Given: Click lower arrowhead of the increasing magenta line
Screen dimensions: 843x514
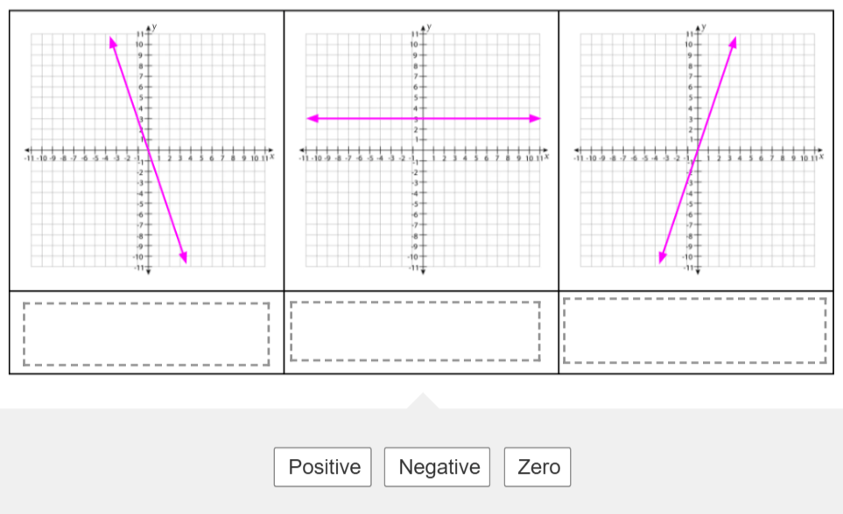Looking at the screenshot, I should click(x=663, y=257).
